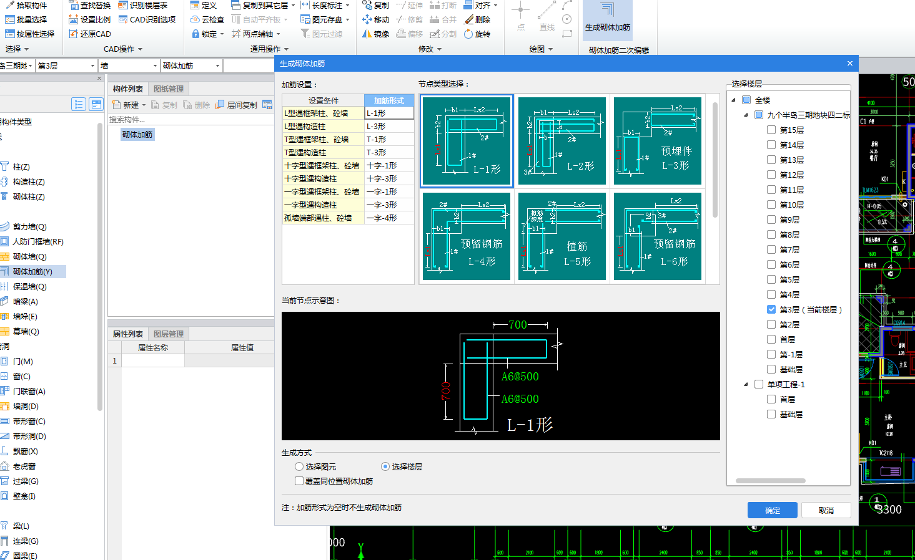
Task: Click 还原CAD restore tool
Action: click(90, 34)
